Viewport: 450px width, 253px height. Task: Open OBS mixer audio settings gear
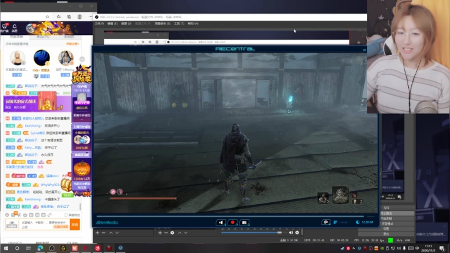coord(297,232)
